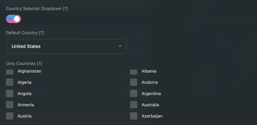Click the Armenia country label

[26, 105]
